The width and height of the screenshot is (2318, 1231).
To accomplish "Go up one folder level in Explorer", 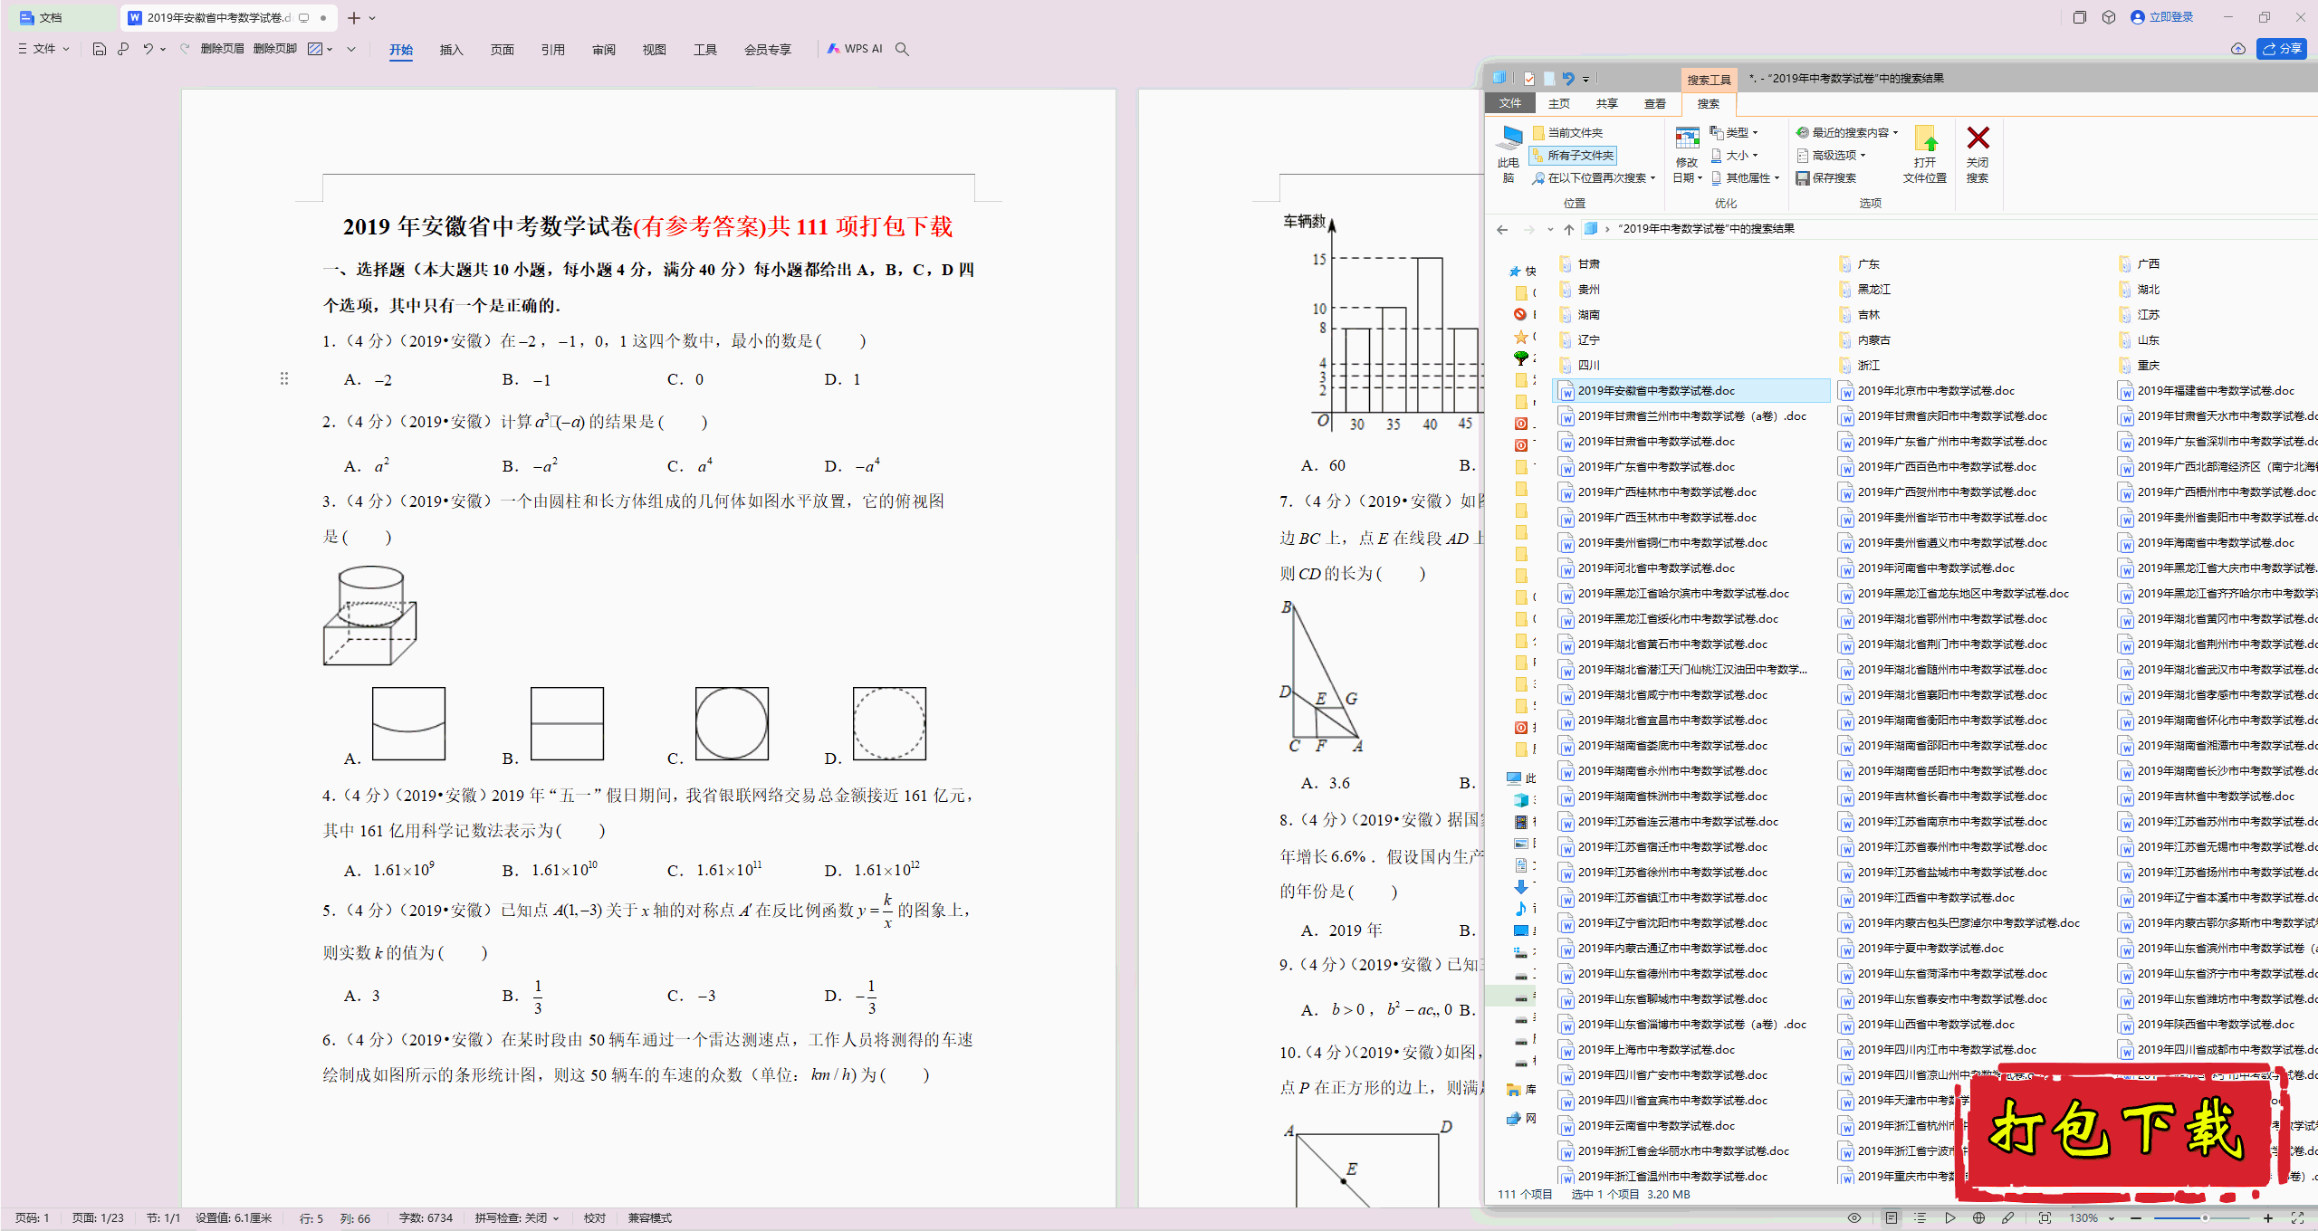I will point(1568,229).
